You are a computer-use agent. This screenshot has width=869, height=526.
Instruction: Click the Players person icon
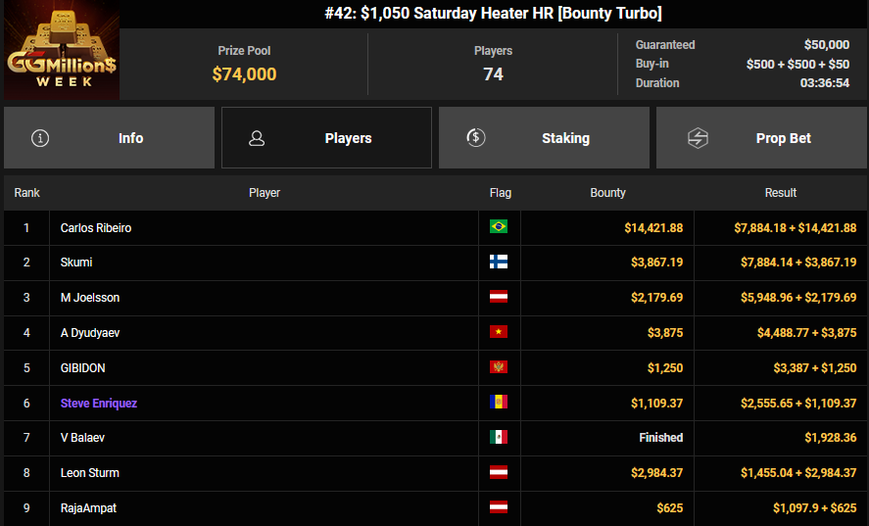pos(257,138)
